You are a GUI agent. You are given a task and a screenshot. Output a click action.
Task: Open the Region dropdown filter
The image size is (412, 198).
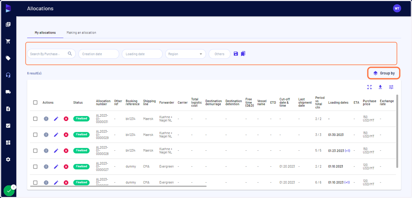click(x=185, y=54)
